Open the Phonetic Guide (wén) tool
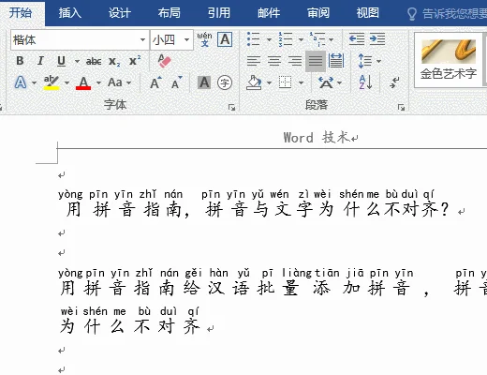The image size is (487, 375). pos(204,39)
